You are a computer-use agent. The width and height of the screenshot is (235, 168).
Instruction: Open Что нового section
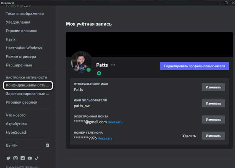[16, 115]
